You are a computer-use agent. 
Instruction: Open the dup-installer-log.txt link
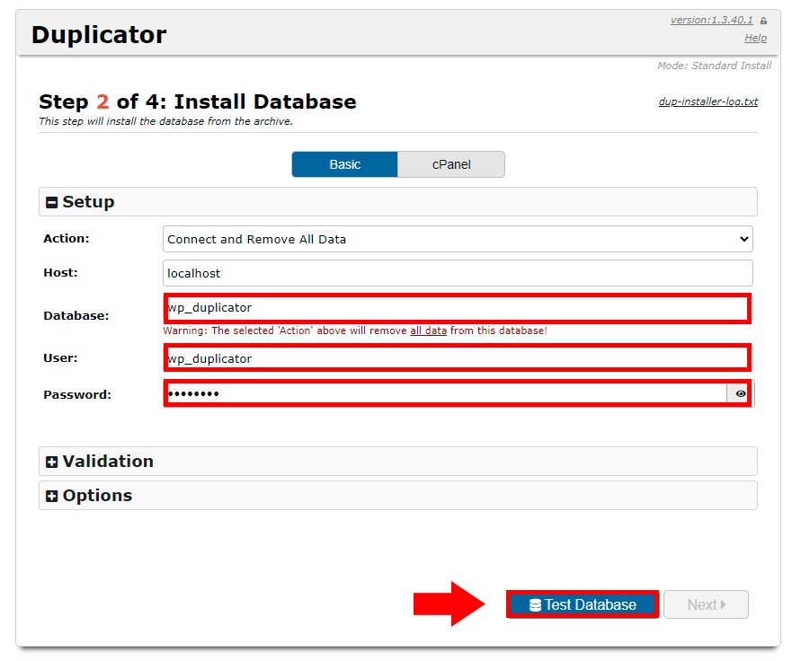coord(708,101)
